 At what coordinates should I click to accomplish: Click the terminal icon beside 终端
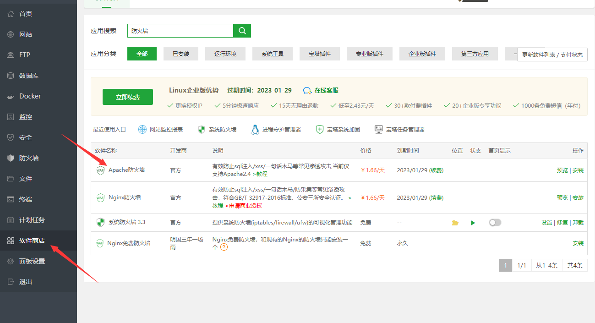11,199
